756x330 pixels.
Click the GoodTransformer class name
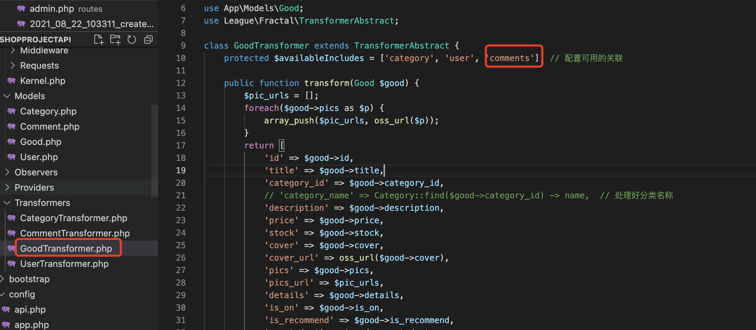click(x=271, y=45)
